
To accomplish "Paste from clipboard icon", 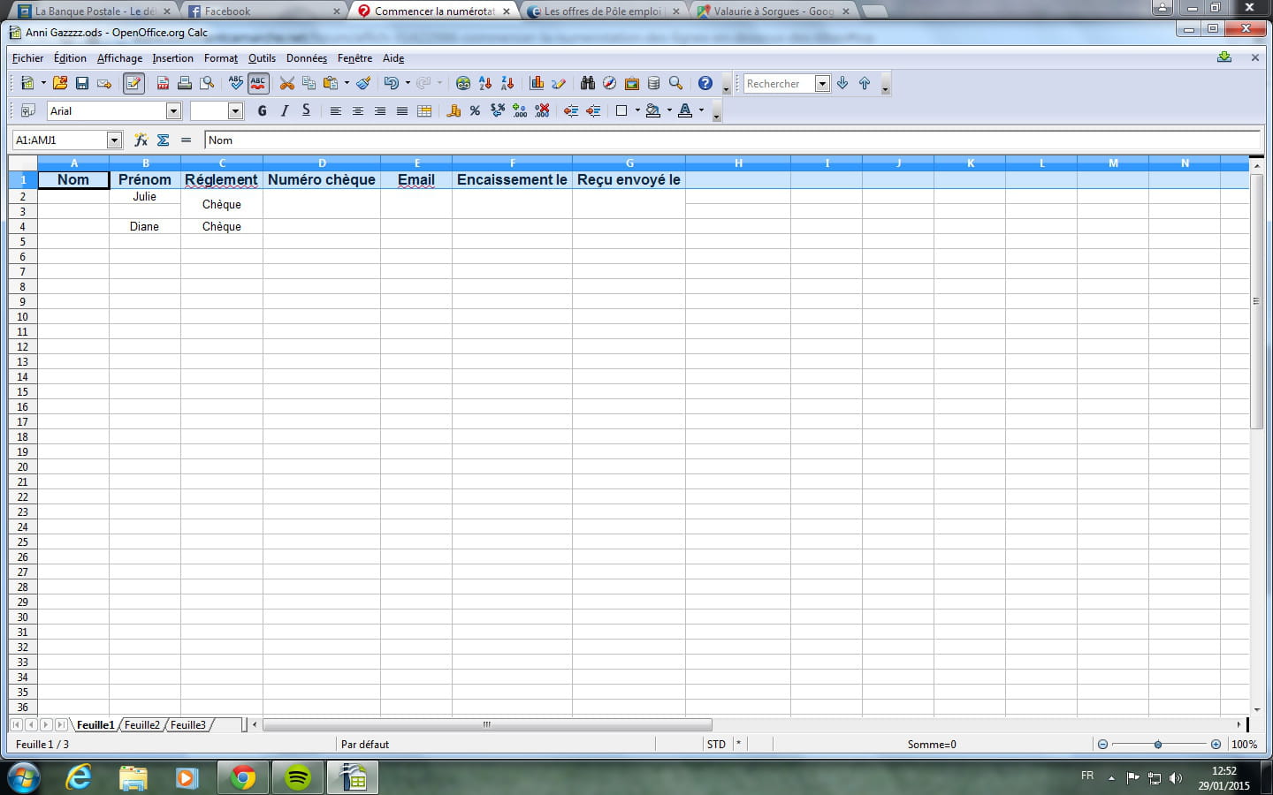I will click(331, 83).
